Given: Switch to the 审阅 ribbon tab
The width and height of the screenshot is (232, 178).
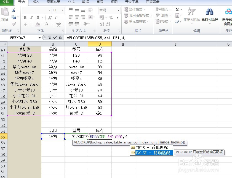Looking at the screenshot, I should coord(100,2).
